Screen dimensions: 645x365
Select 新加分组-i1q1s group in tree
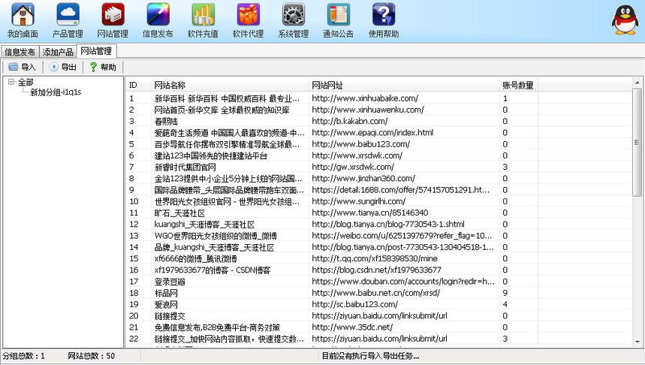point(56,92)
